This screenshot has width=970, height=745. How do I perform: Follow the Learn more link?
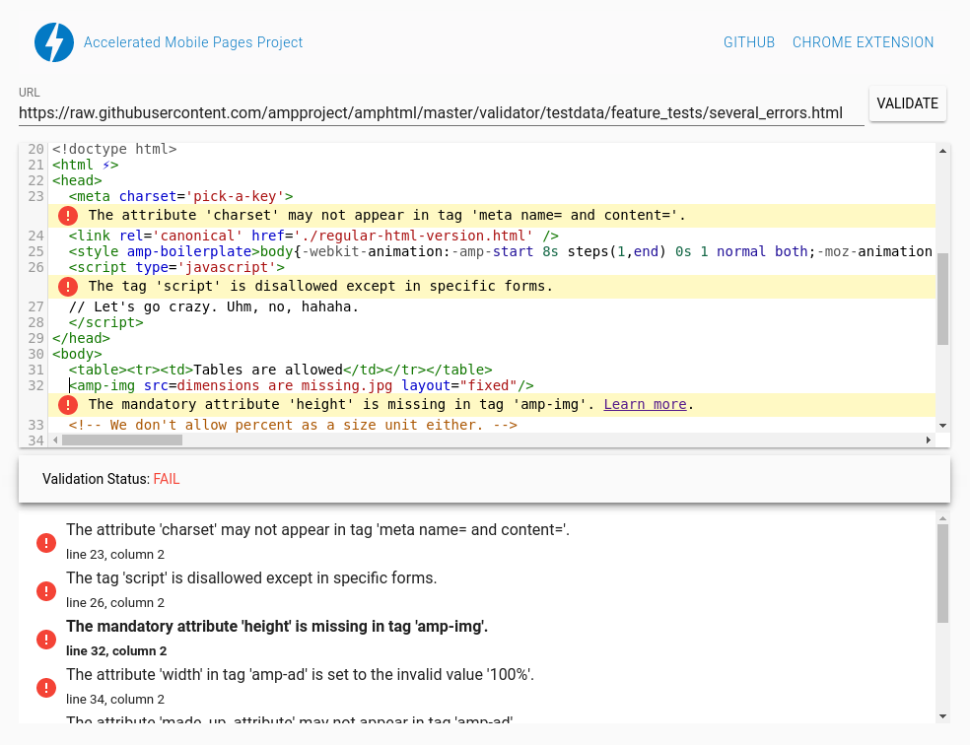645,404
